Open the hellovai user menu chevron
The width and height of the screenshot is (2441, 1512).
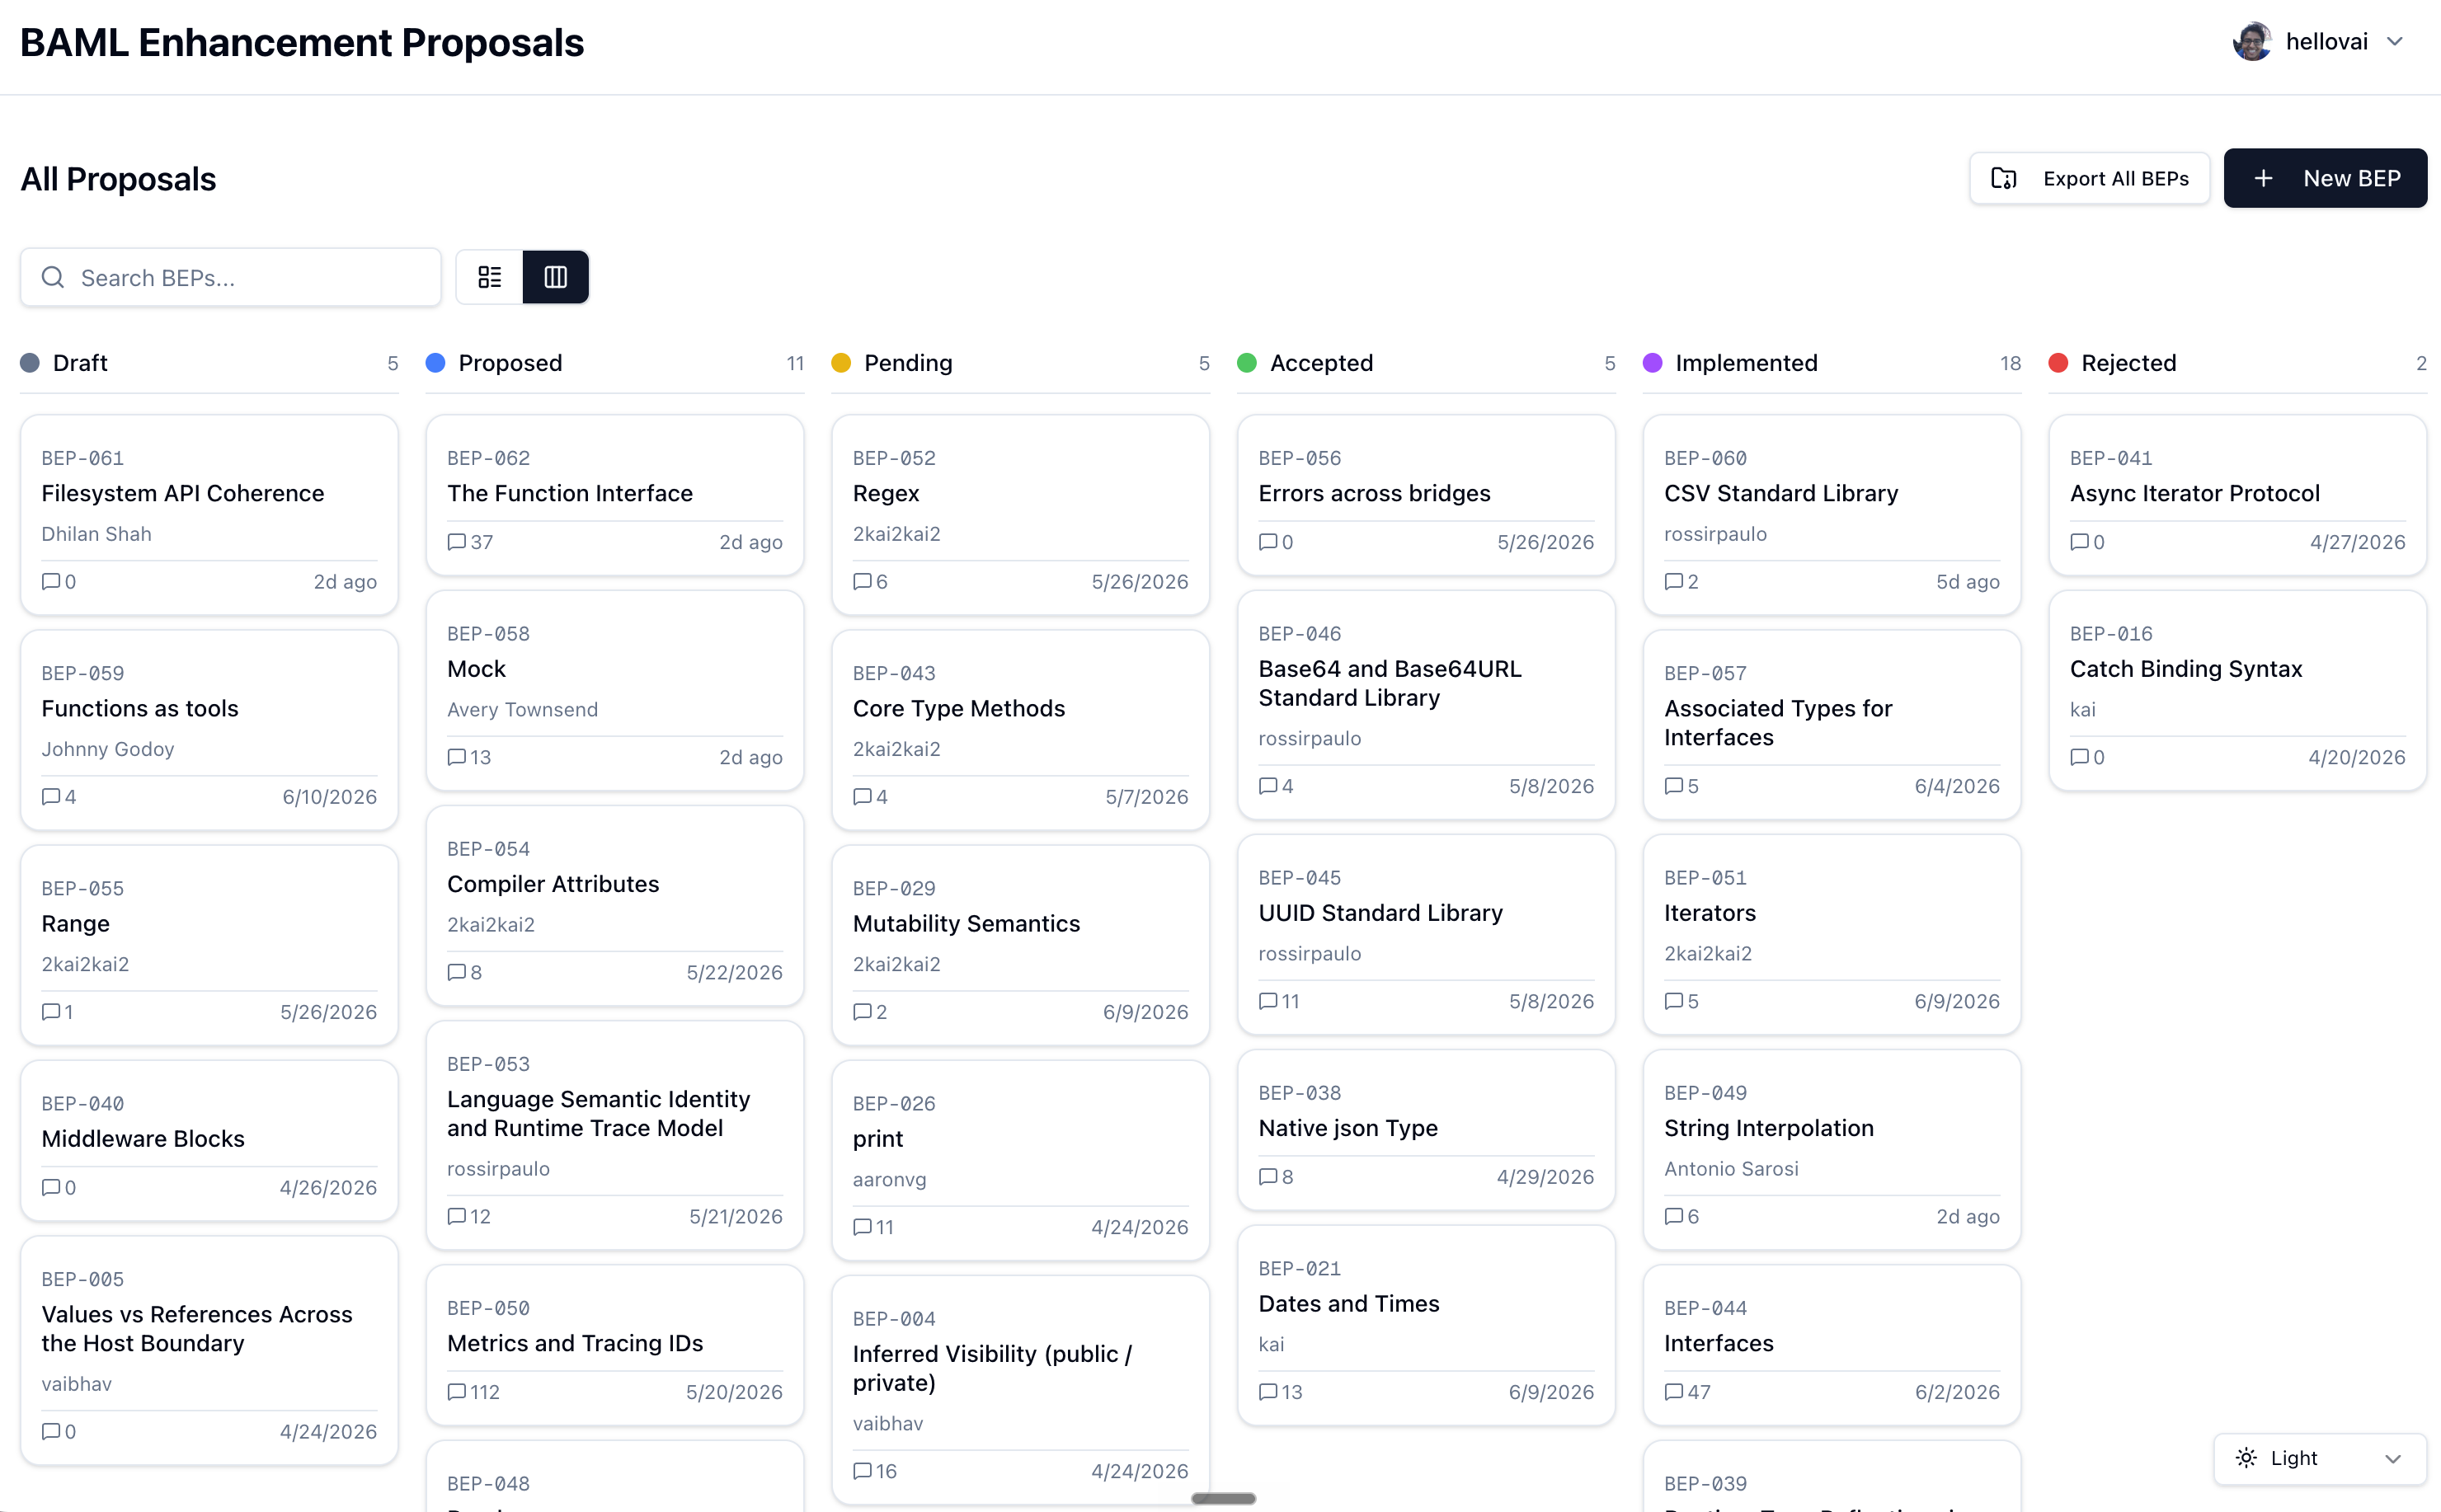tap(2395, 41)
